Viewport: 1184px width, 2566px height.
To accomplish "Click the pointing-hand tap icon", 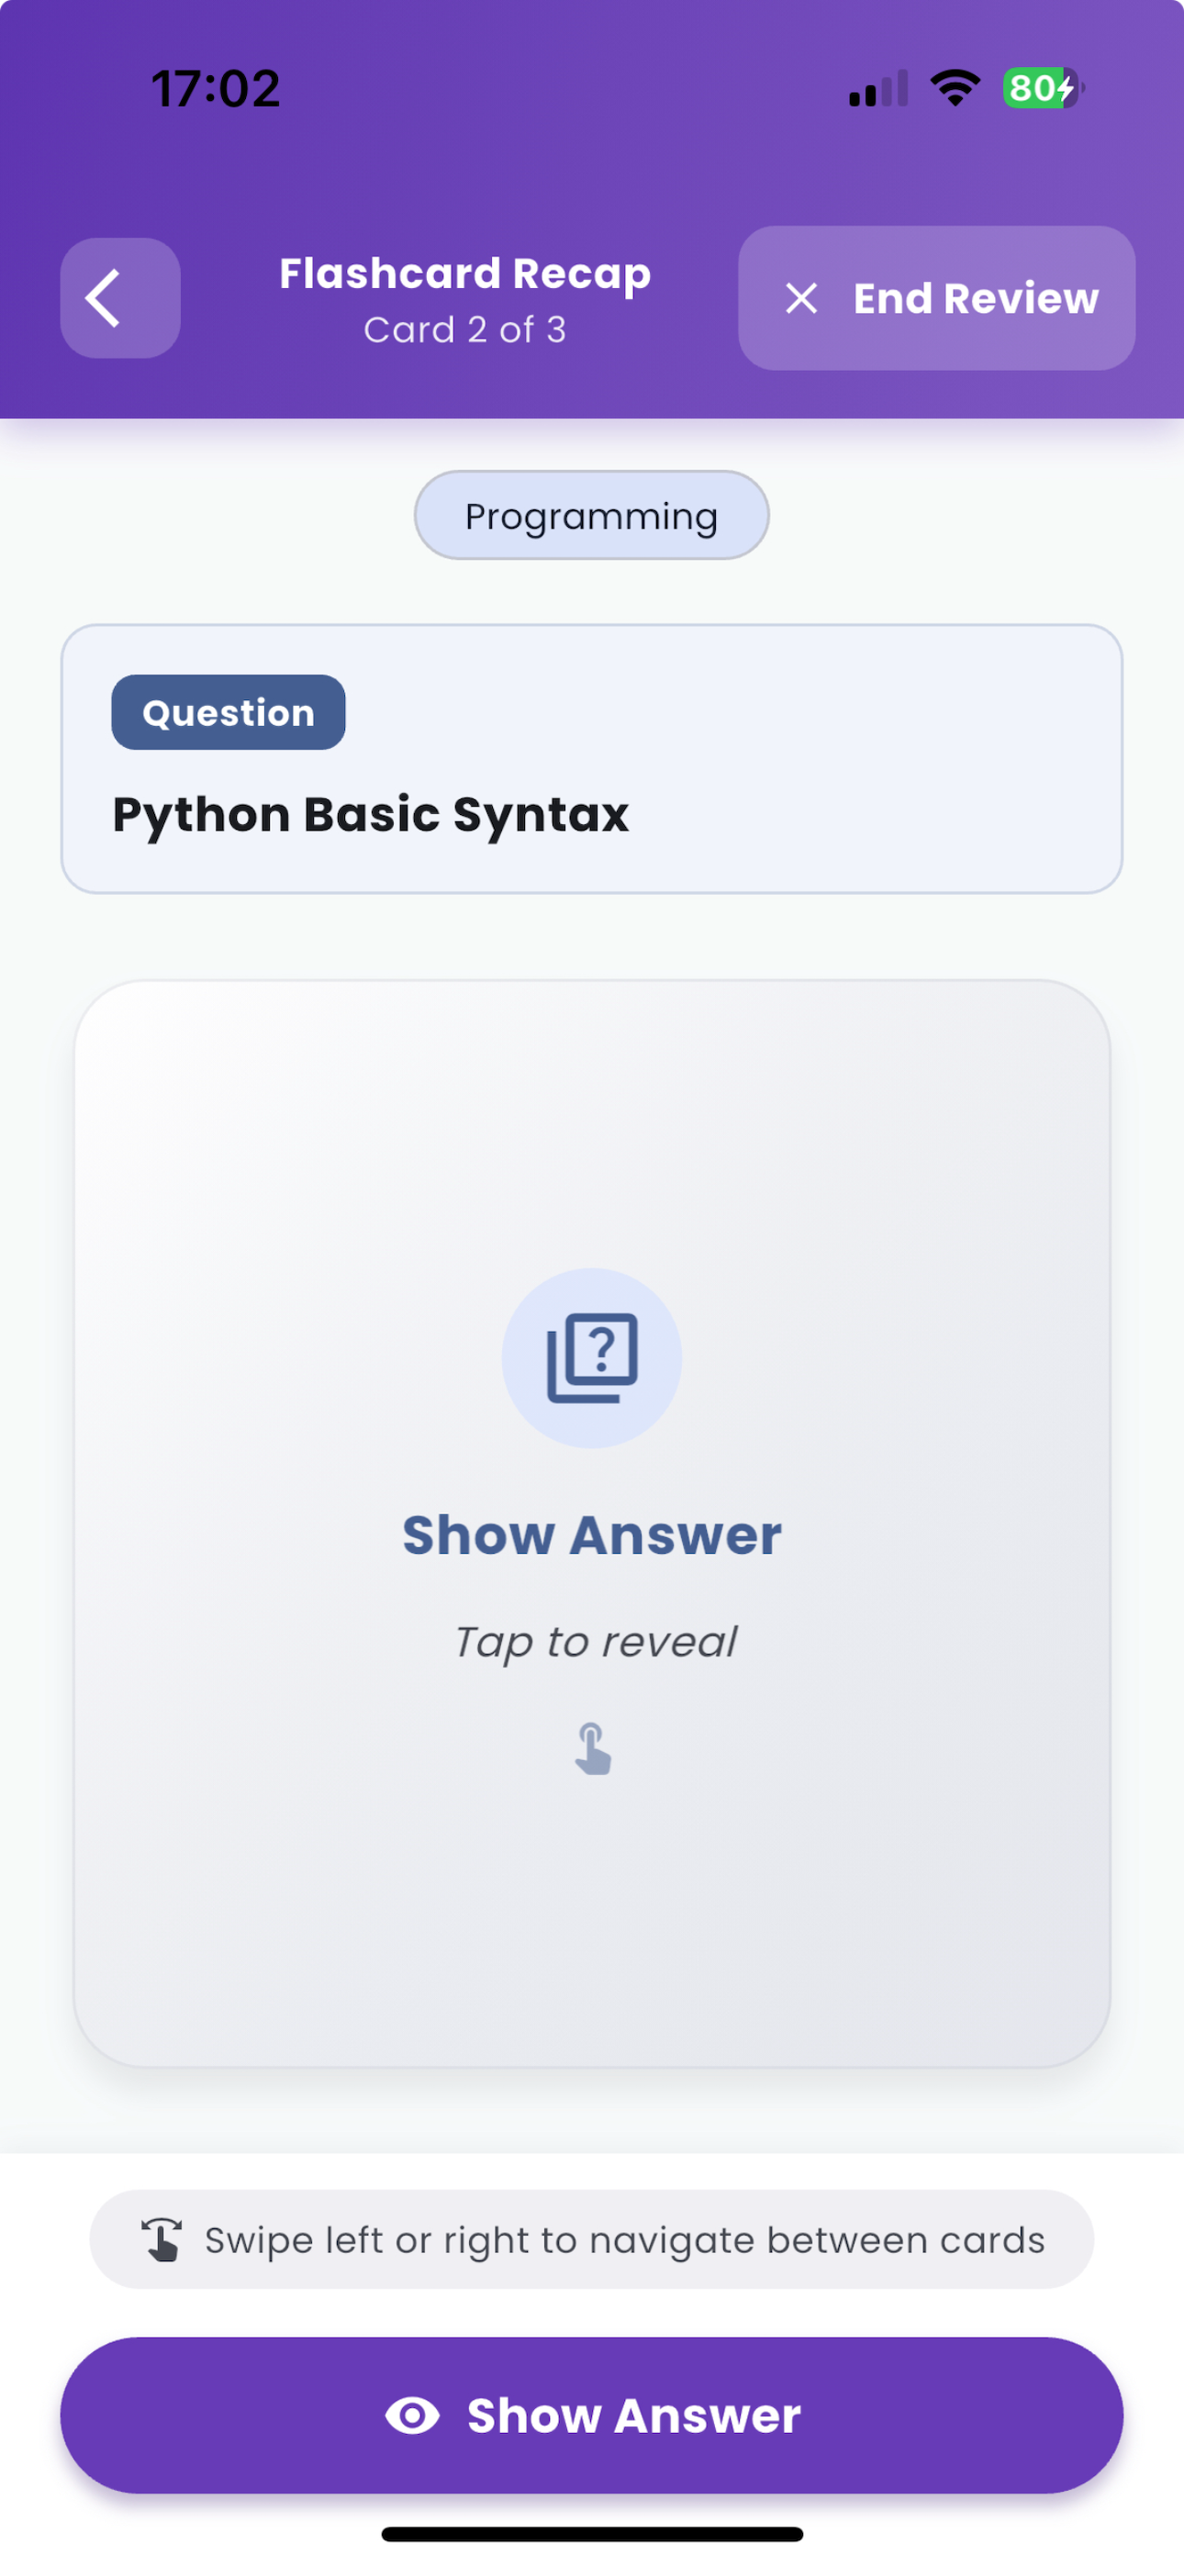I will tap(593, 1748).
